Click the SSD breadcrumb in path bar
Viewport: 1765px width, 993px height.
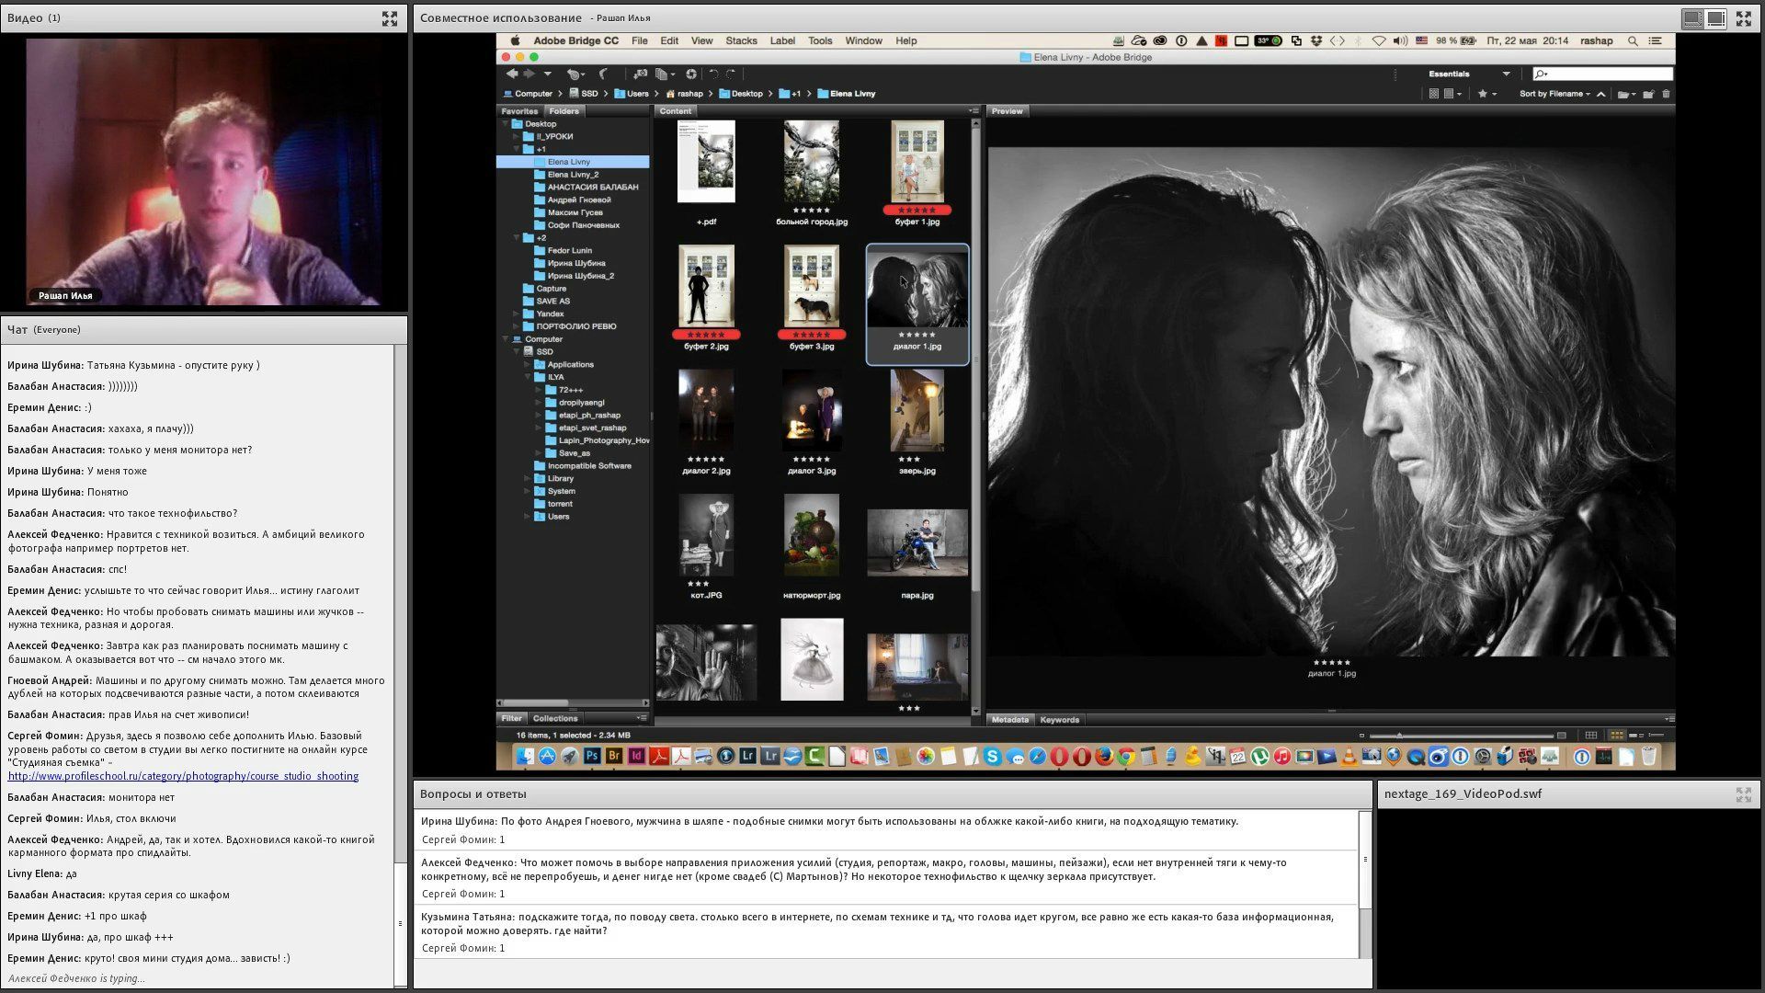(584, 94)
